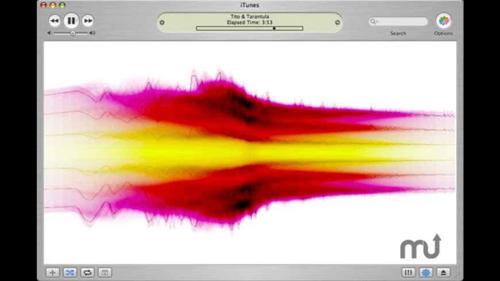Click the rewind previous track button
This screenshot has height=281, width=500.
55,21
